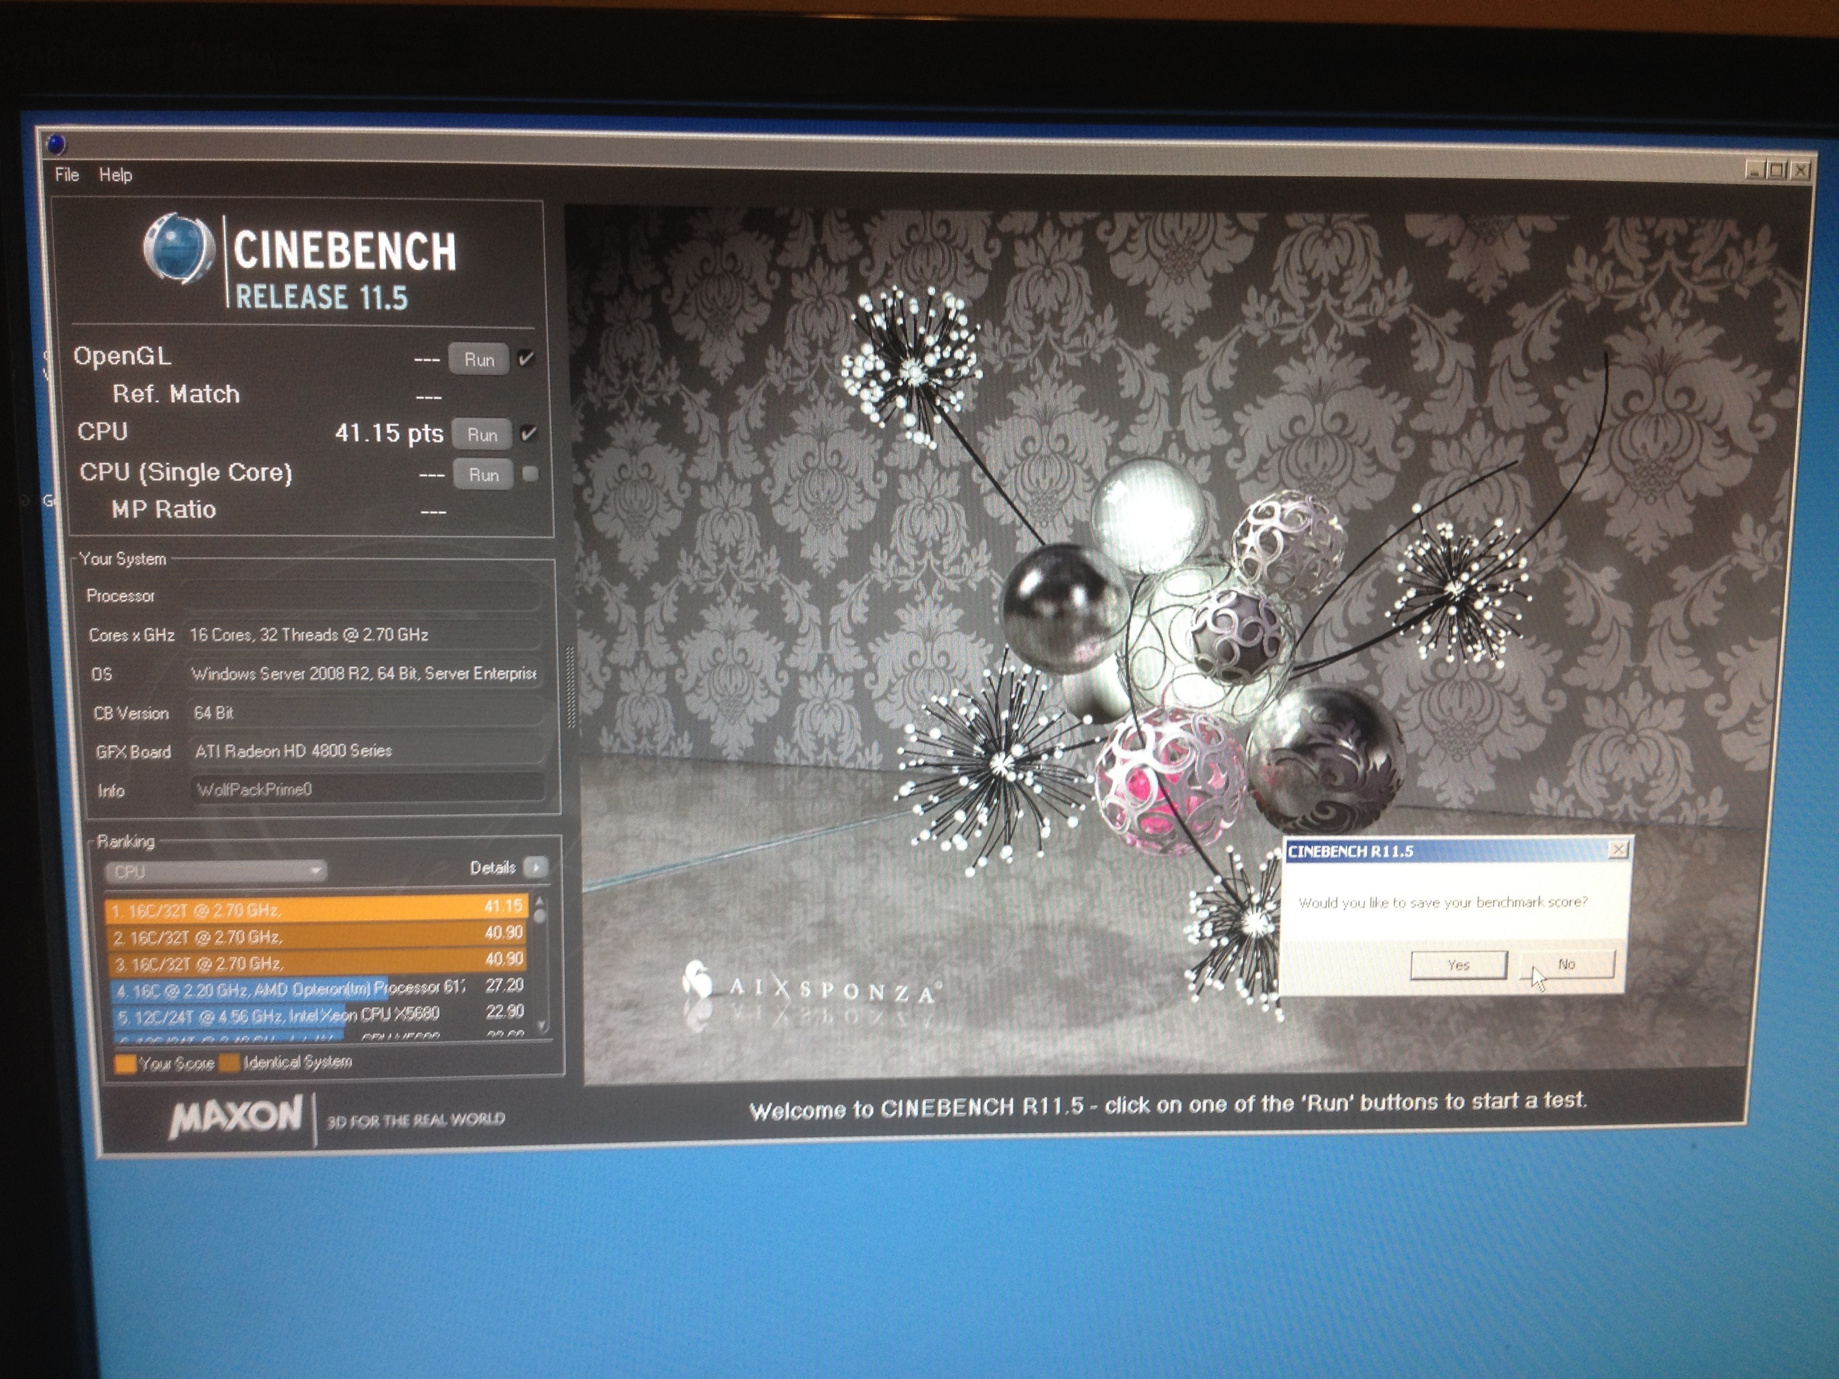Open the File menu
Screen dimensions: 1839x1379
click(x=66, y=175)
